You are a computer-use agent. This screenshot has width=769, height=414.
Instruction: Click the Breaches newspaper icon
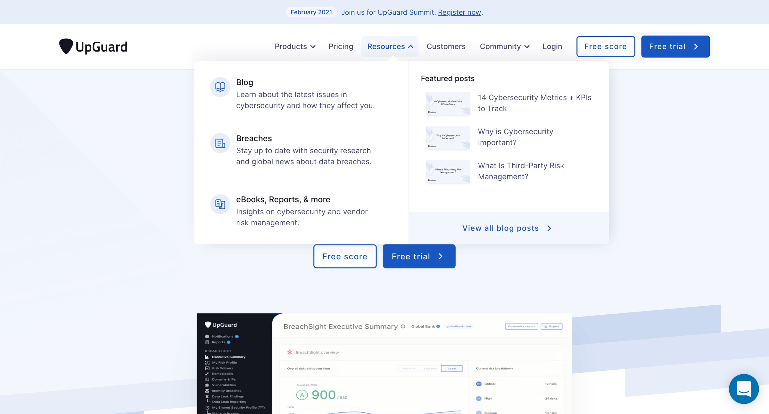[x=220, y=143]
